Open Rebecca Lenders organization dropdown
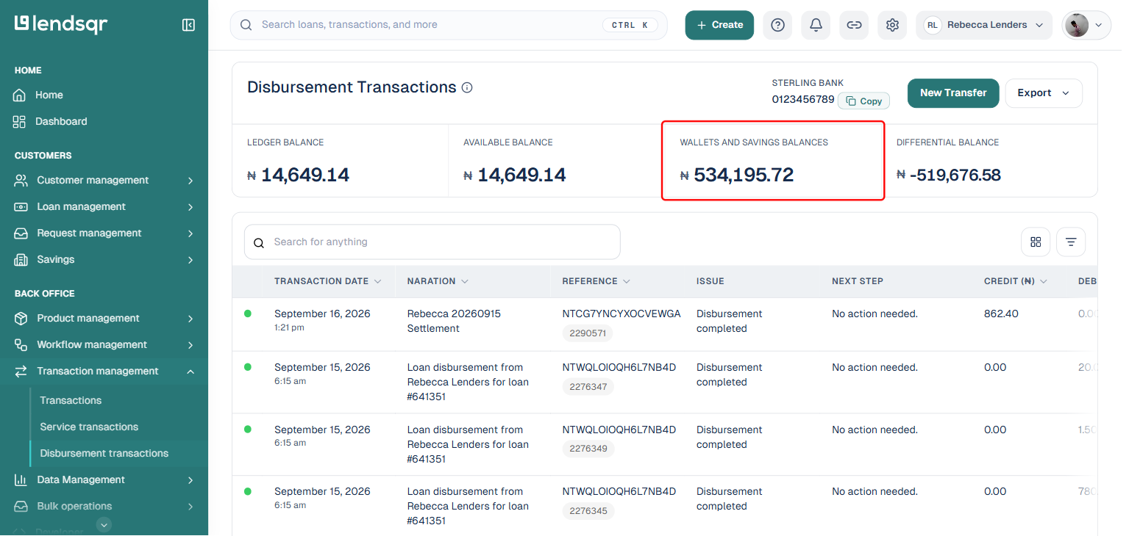 point(984,25)
